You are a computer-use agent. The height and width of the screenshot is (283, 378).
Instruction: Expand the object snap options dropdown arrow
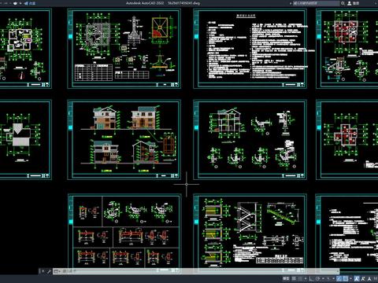point(350,278)
